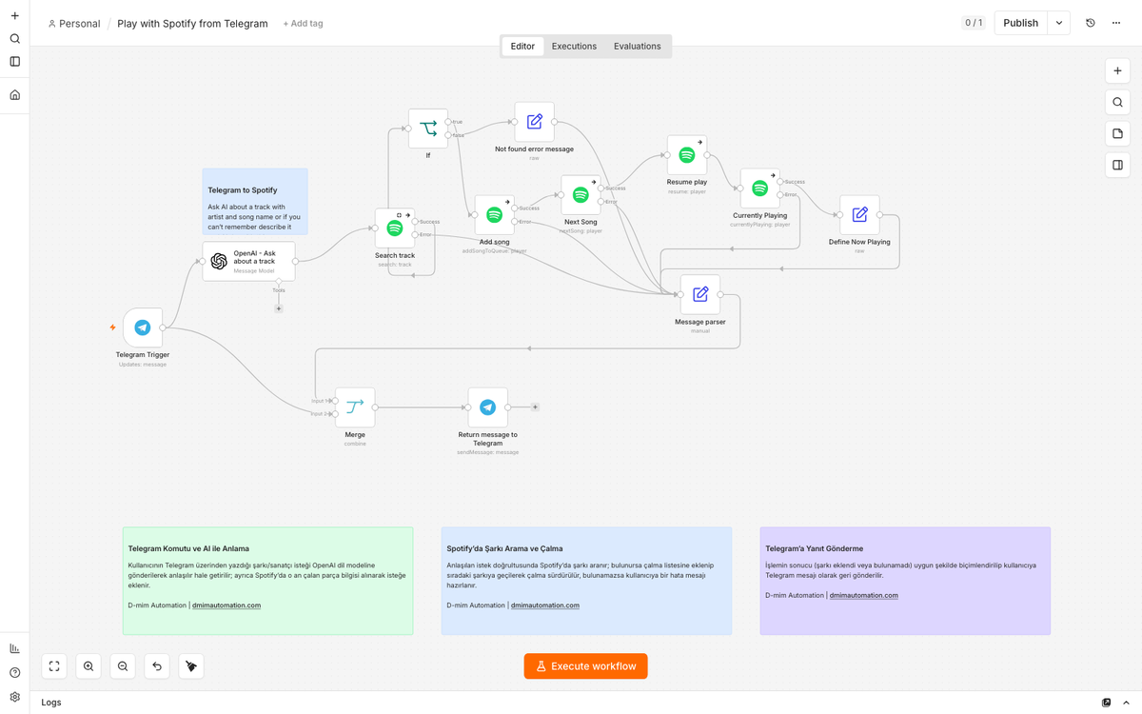The height and width of the screenshot is (714, 1142).
Task: Open canvas search nodes button
Action: [x=1117, y=103]
